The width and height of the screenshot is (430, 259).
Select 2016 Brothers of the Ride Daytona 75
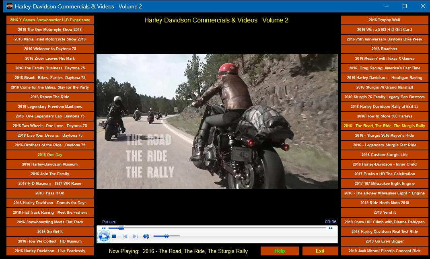[50, 145]
